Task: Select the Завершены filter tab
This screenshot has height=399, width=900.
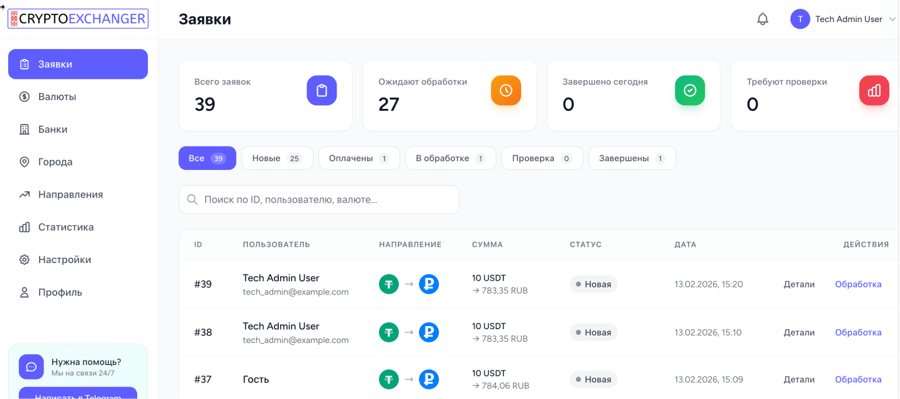Action: click(x=631, y=159)
